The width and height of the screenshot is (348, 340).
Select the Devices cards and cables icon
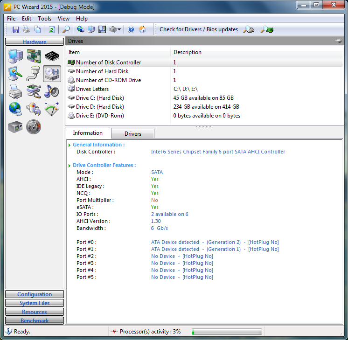coord(34,91)
